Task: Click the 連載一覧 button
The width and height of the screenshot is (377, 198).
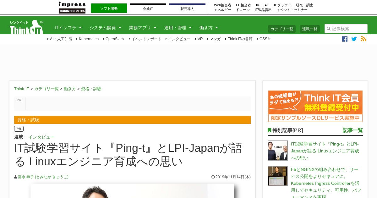Action: 310,29
